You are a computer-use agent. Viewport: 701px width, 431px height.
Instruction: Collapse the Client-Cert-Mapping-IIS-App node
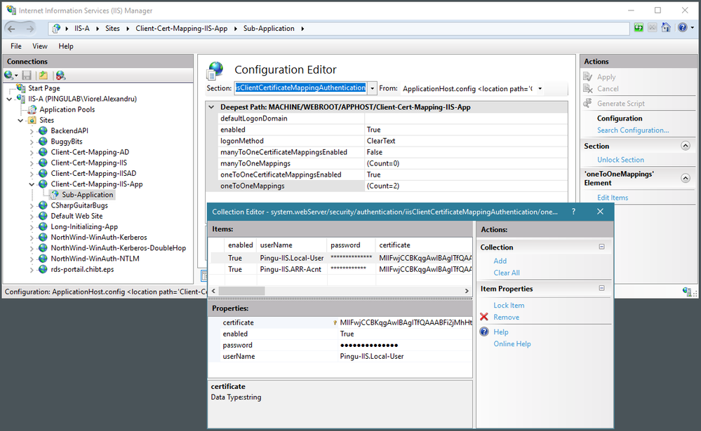(x=32, y=184)
